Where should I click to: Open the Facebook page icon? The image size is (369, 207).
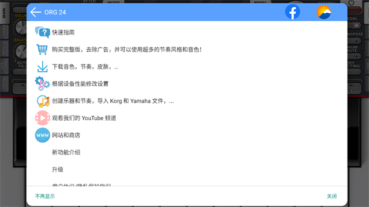(292, 12)
